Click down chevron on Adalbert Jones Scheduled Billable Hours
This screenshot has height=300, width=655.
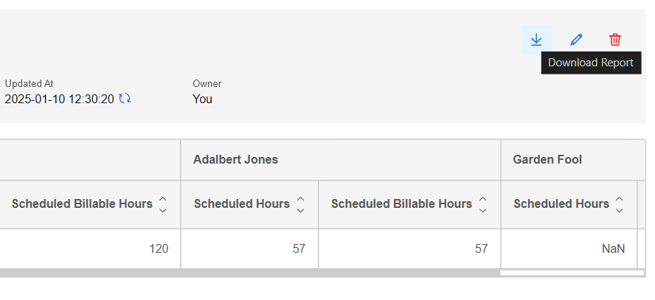tap(482, 210)
